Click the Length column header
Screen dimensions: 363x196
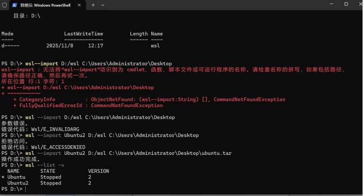click(139, 34)
